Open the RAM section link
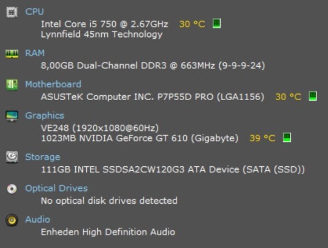This screenshot has height=248, width=328. tap(35, 53)
